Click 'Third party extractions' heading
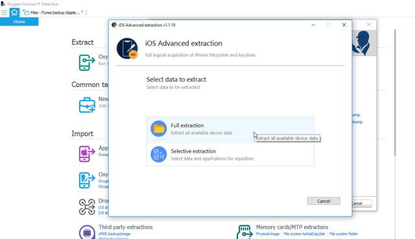Screen dimensions: 415x239 pos(125,227)
